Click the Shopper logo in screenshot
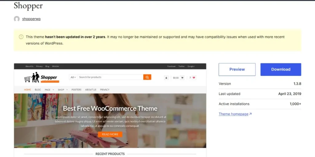Screen dimensions: 315x157 click(x=42, y=77)
